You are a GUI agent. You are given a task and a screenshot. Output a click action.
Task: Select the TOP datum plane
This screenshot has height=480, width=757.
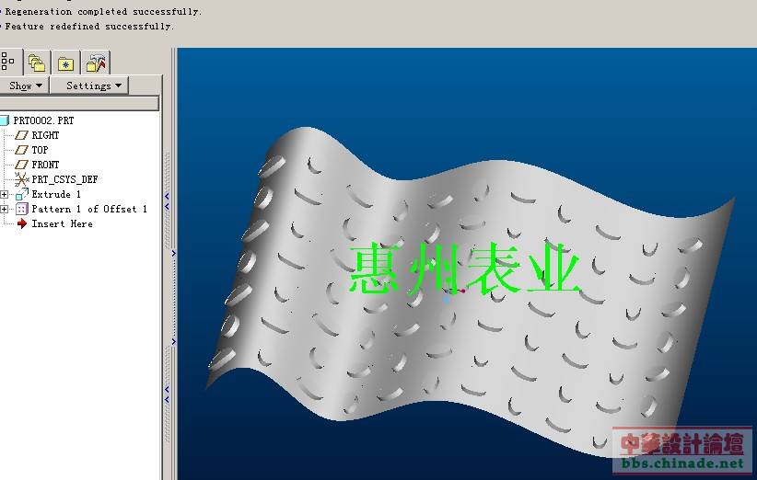tap(40, 150)
